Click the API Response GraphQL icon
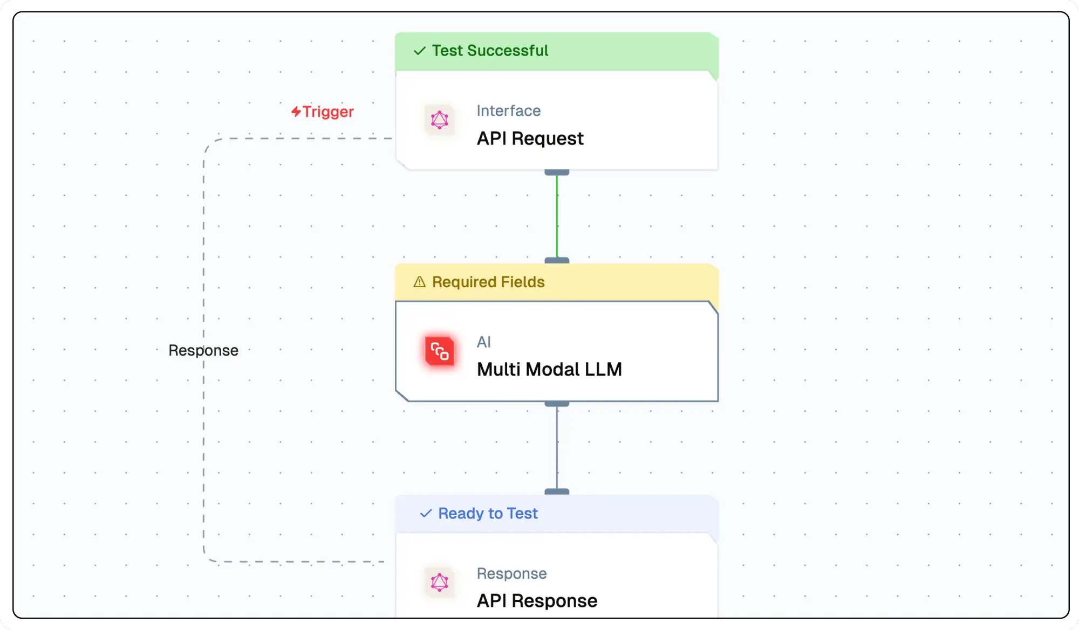Viewport: 1079px width, 630px height. point(439,582)
